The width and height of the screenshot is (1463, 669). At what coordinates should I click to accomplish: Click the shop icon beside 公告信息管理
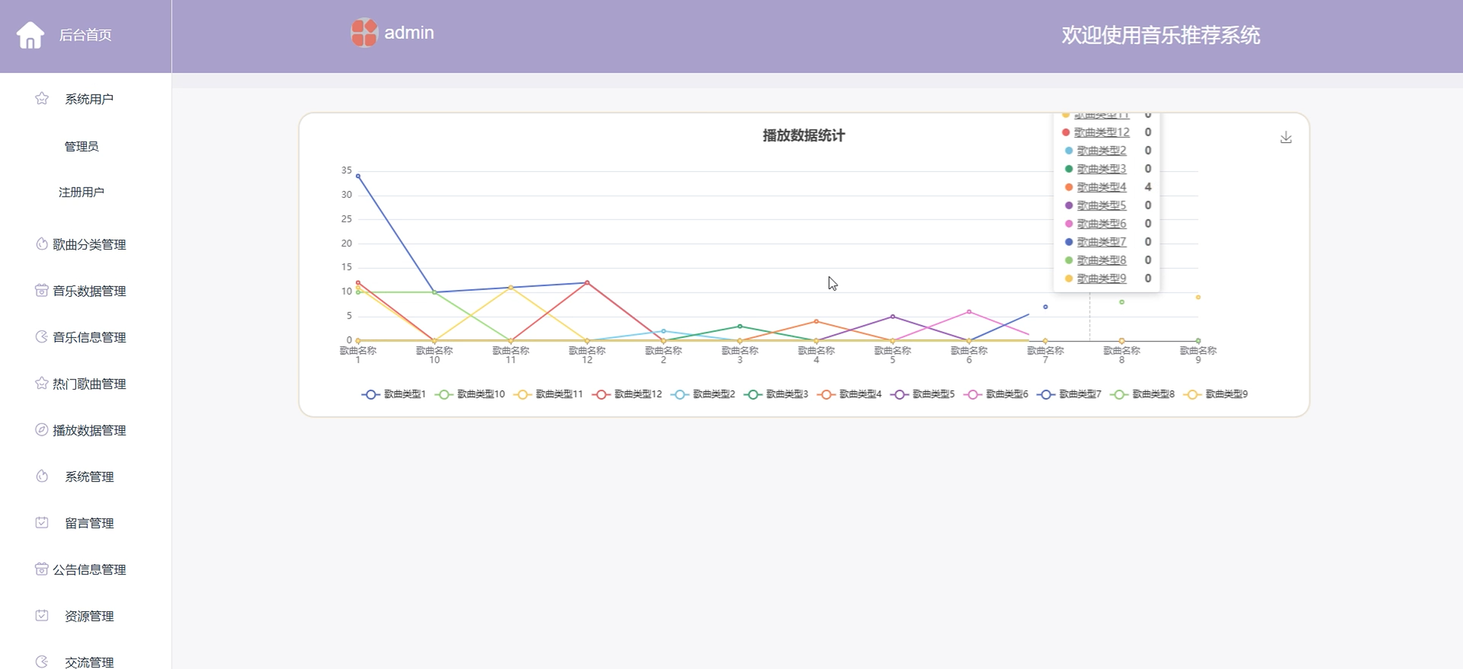point(42,569)
